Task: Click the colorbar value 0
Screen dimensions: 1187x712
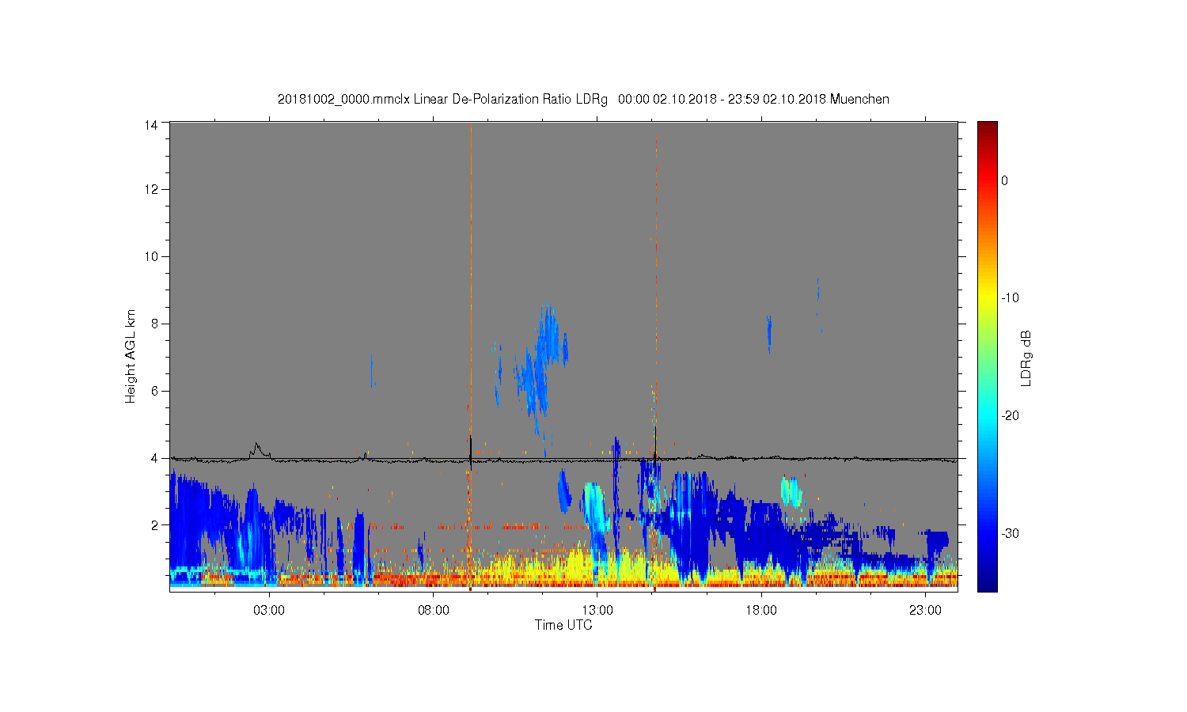Action: pos(1004,180)
